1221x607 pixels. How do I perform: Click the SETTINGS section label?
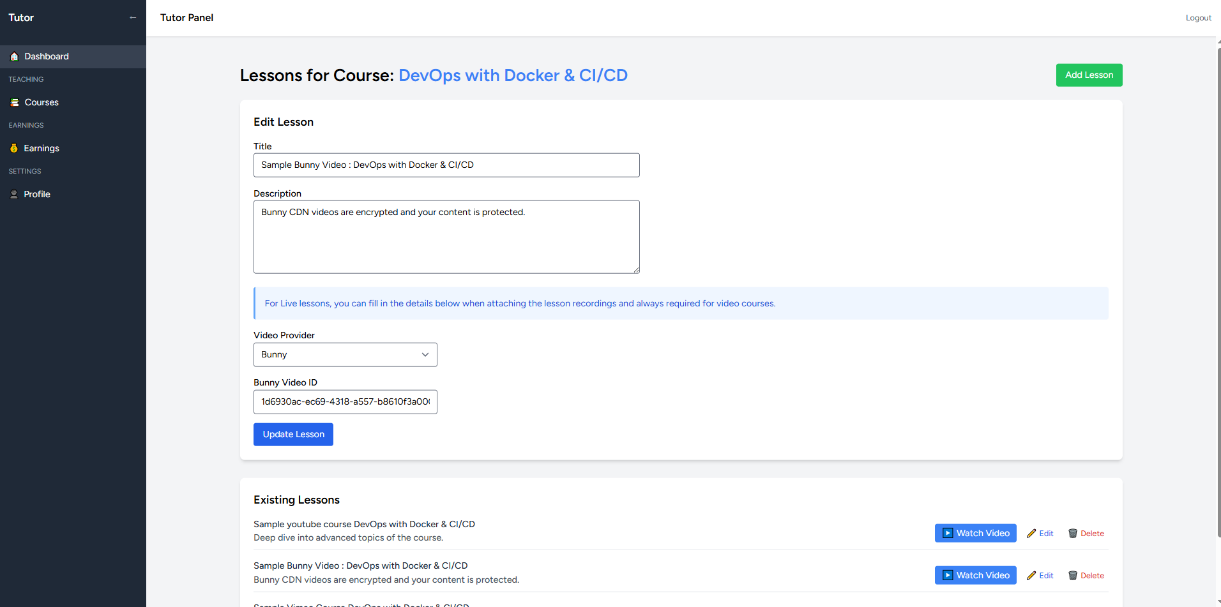point(25,172)
